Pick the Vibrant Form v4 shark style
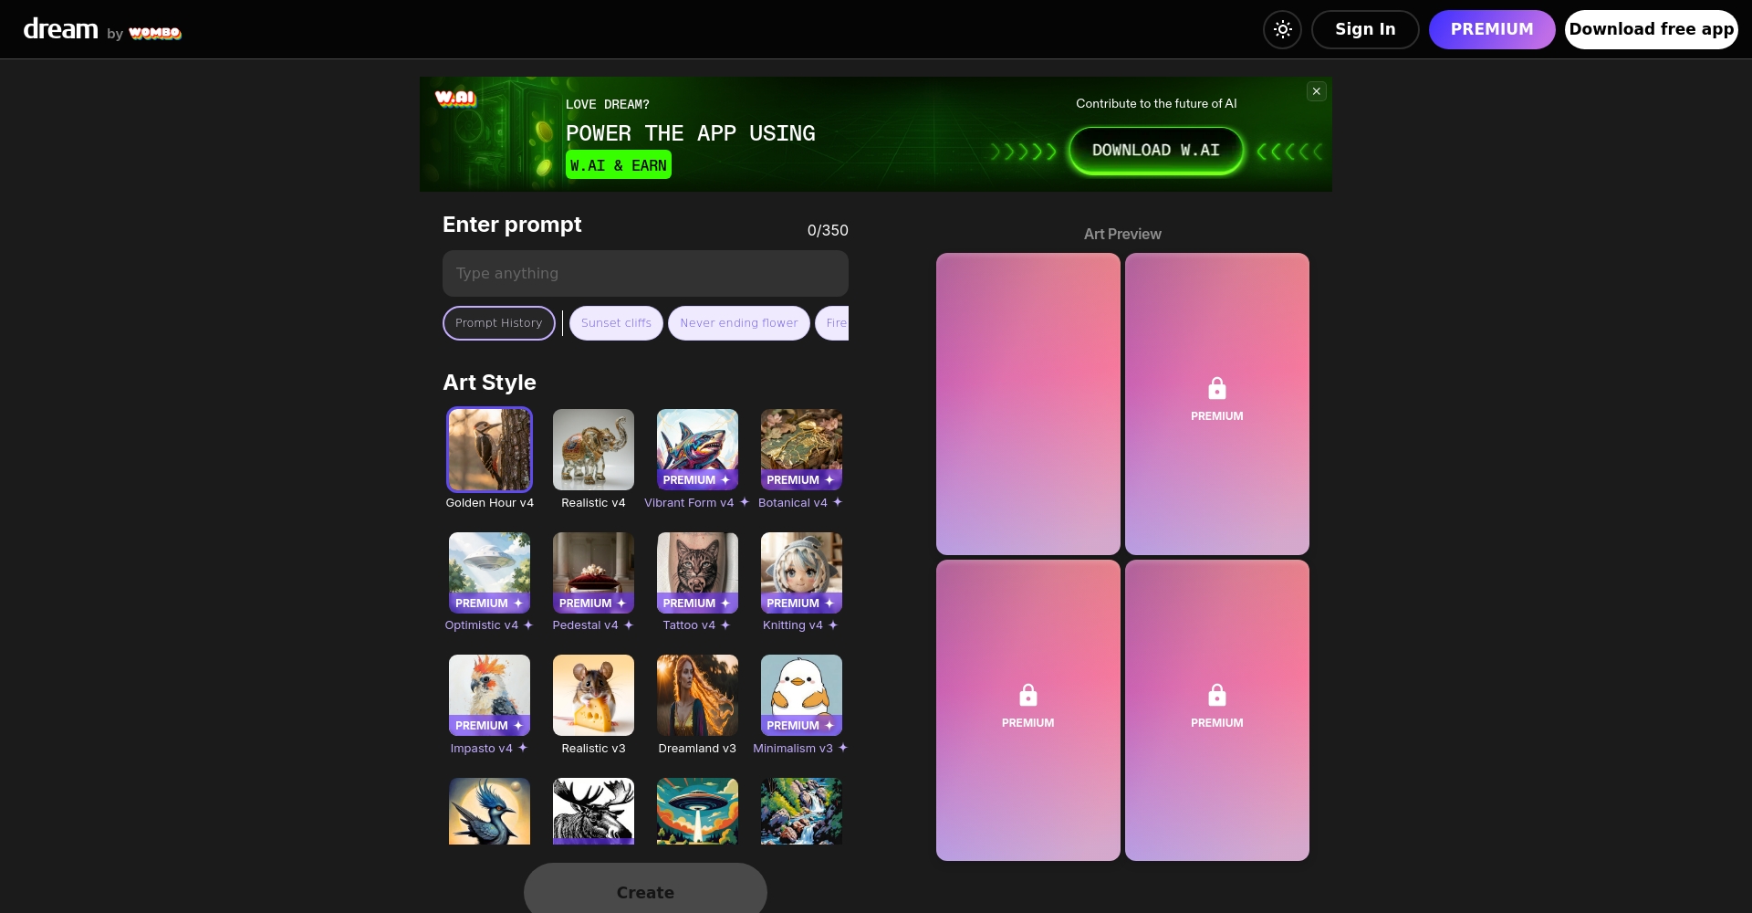The height and width of the screenshot is (913, 1752). 697,450
